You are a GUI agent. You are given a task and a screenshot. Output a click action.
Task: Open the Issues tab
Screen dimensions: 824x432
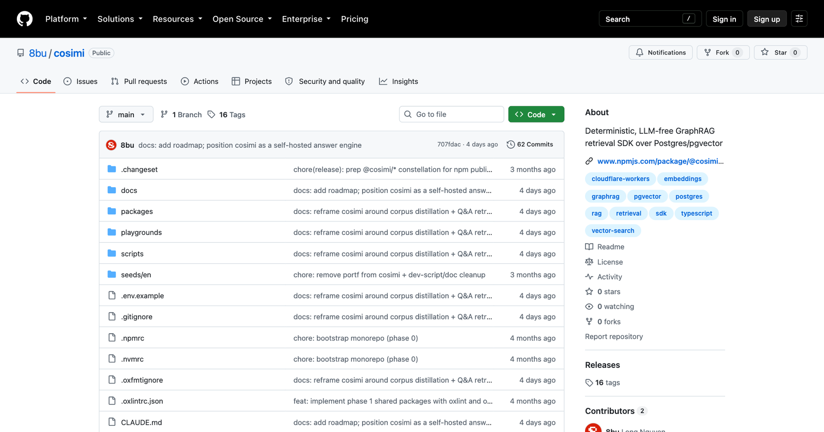click(80, 81)
